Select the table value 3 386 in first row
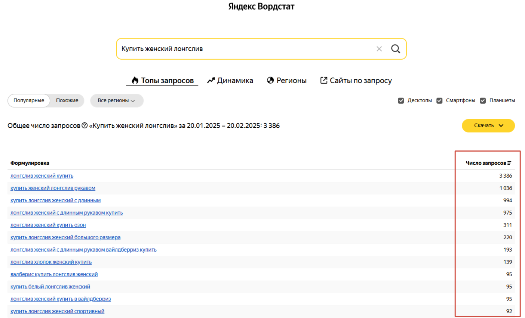The height and width of the screenshot is (318, 525). click(x=506, y=176)
